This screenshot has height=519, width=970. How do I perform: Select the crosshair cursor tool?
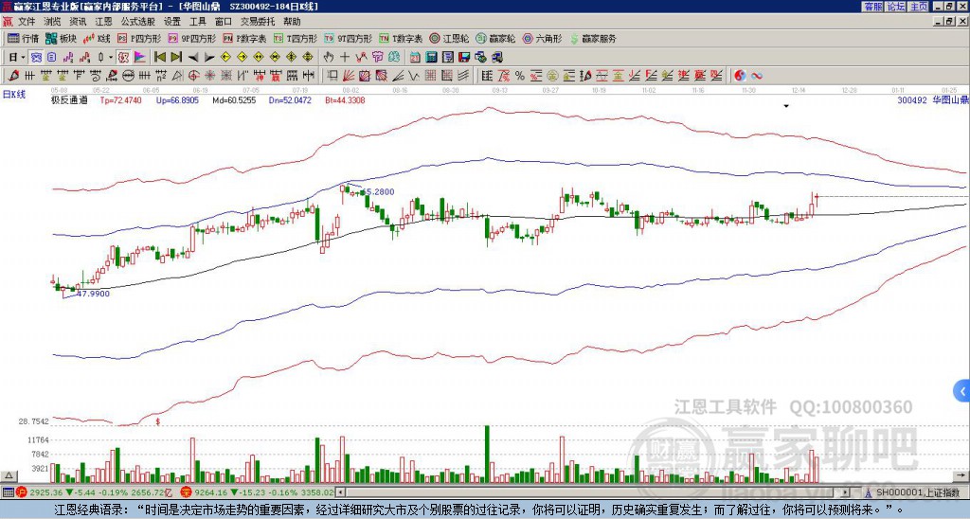[x=345, y=58]
